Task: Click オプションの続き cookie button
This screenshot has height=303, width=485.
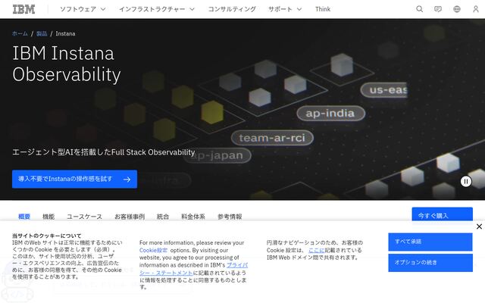Action: (x=430, y=263)
